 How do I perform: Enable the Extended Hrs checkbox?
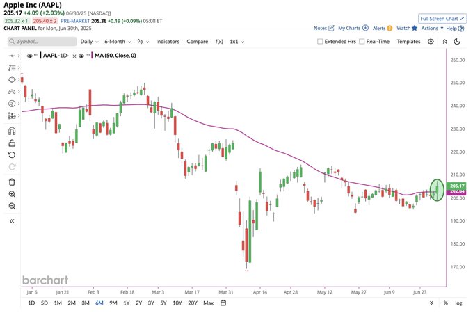click(x=320, y=42)
